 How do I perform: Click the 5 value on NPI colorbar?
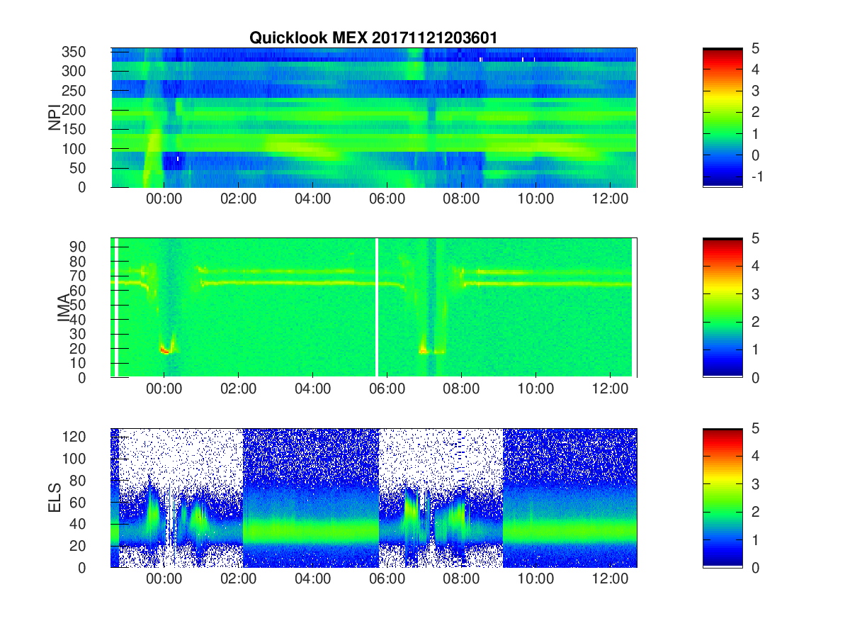click(757, 48)
